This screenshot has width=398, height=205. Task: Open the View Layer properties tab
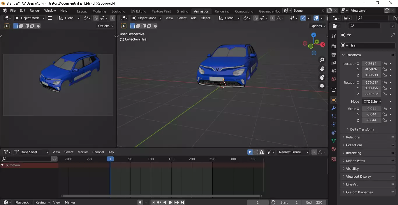pyautogui.click(x=334, y=63)
